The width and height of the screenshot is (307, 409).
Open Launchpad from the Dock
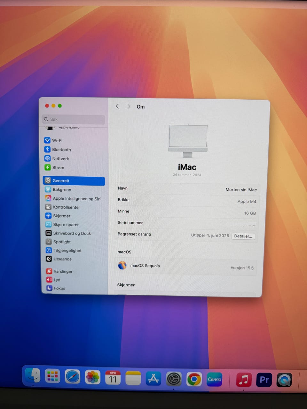52,376
